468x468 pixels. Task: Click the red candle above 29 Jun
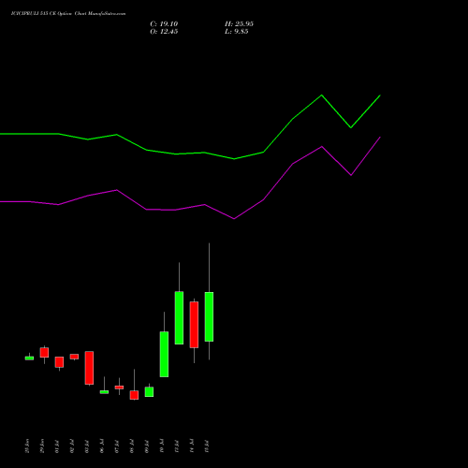(x=44, y=353)
